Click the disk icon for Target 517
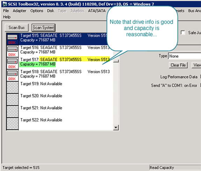 12,63
